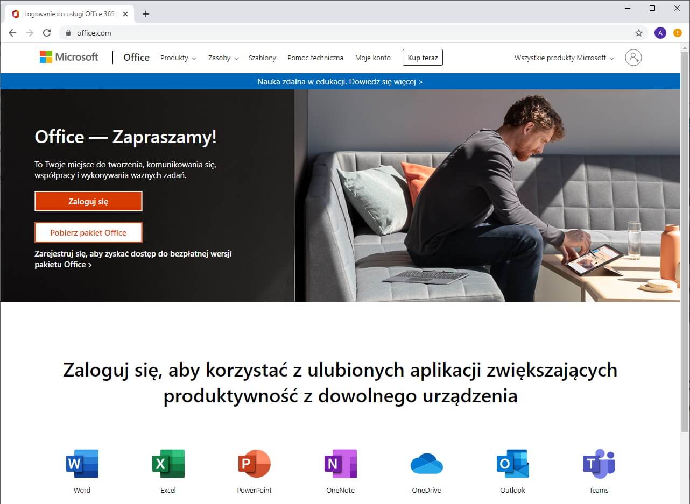
Task: Click Pobierz pakiet Office button
Action: pyautogui.click(x=88, y=233)
